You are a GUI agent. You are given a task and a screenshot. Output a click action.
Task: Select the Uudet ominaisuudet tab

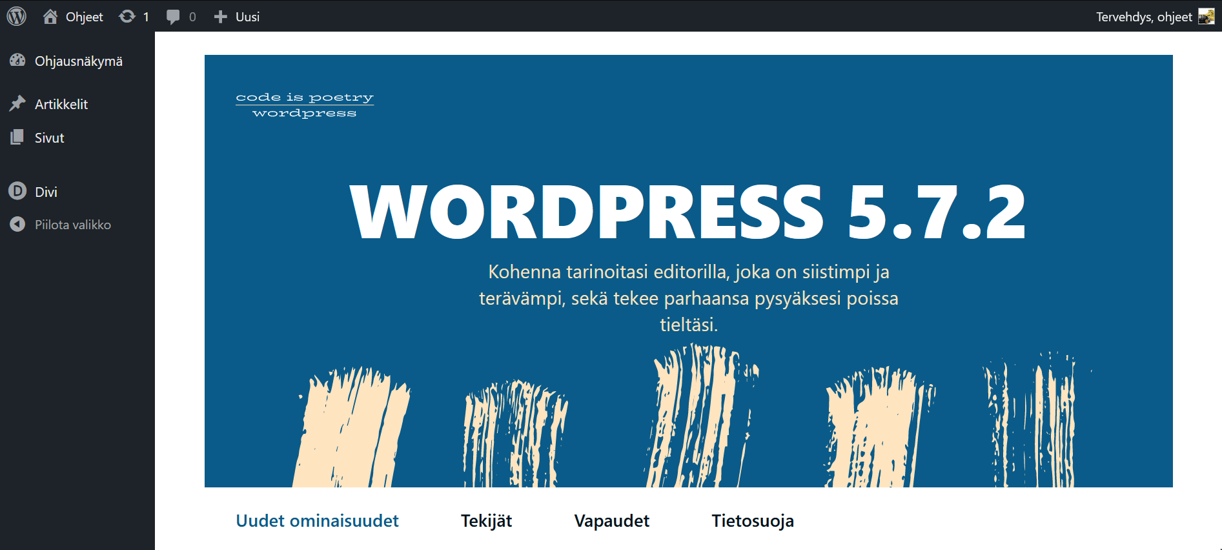(x=317, y=520)
